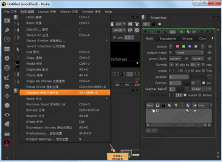Open the format dropdown
This screenshot has height=162, width=222.
click(x=171, y=65)
